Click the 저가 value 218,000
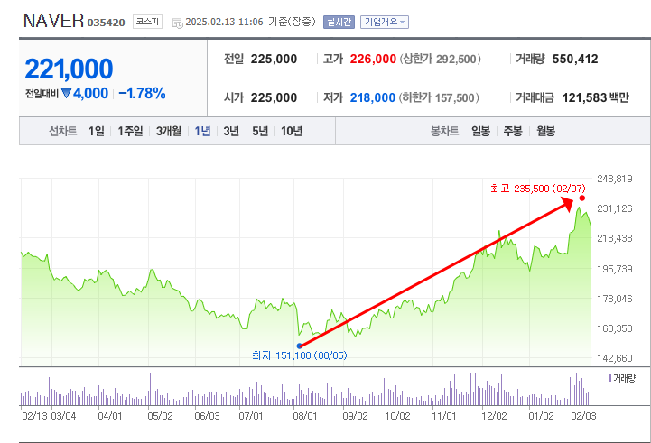651x443 pixels. [372, 97]
